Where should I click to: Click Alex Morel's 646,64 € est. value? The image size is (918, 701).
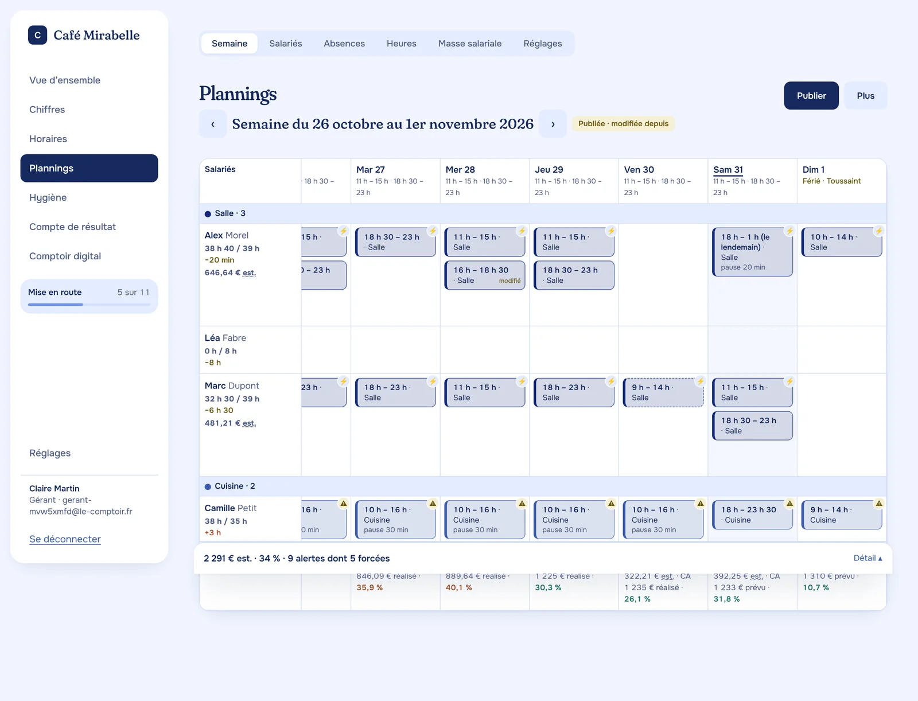[x=230, y=272]
